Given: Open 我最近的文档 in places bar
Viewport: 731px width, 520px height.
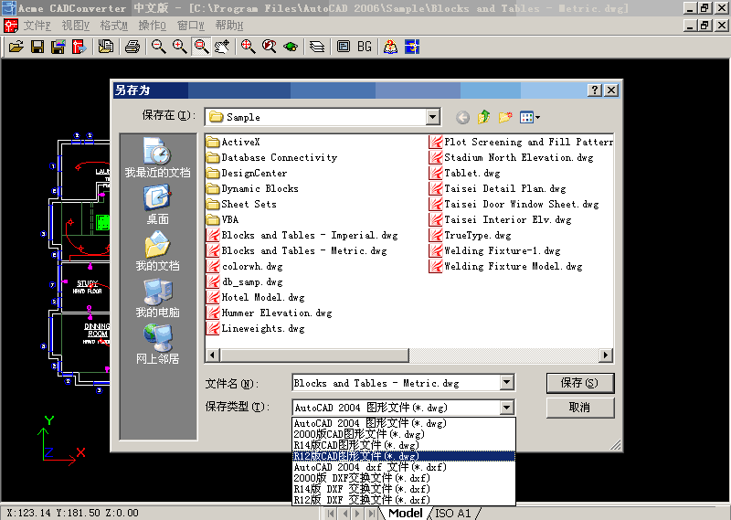Looking at the screenshot, I should (x=157, y=157).
